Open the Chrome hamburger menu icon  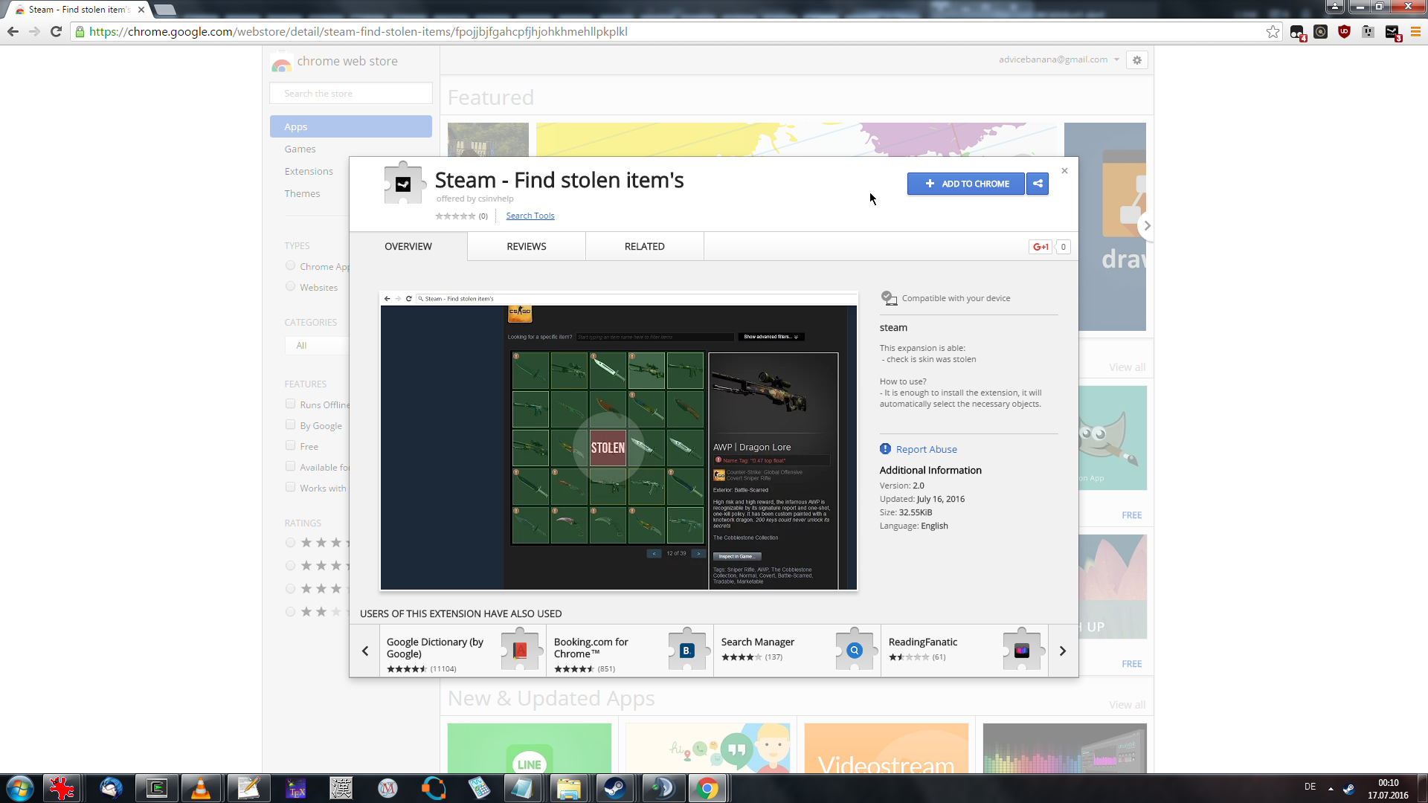(x=1415, y=32)
